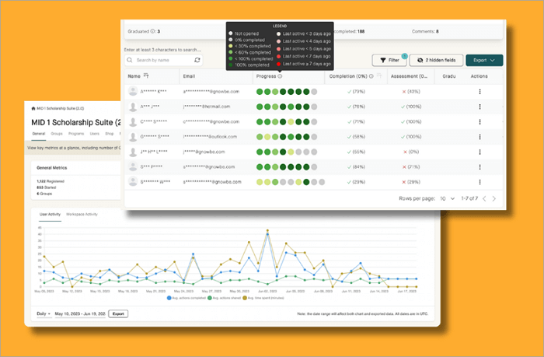Open the General tab in dashboard window
Screen dimensions: 544x357
39,134
